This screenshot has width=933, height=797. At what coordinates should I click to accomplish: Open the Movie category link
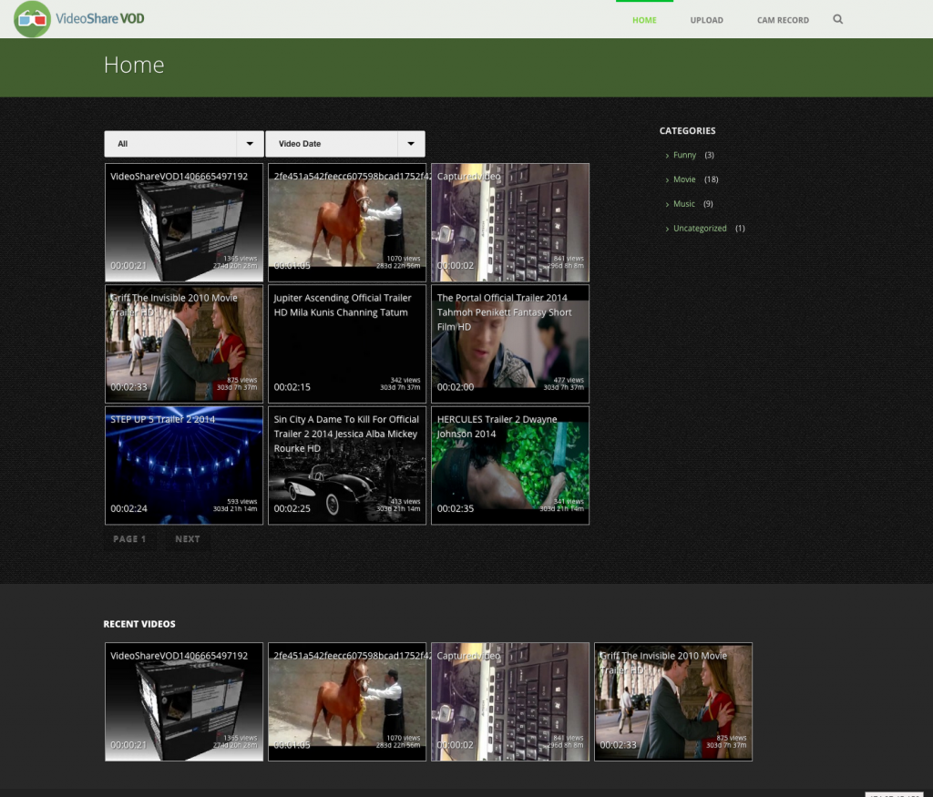coord(684,180)
